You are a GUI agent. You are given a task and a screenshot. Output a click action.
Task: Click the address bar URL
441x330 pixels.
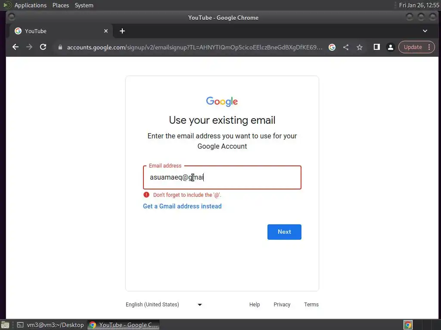[x=195, y=47]
